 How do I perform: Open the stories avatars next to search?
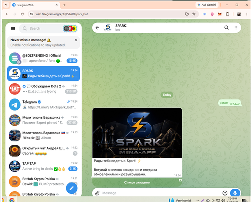click(x=70, y=28)
